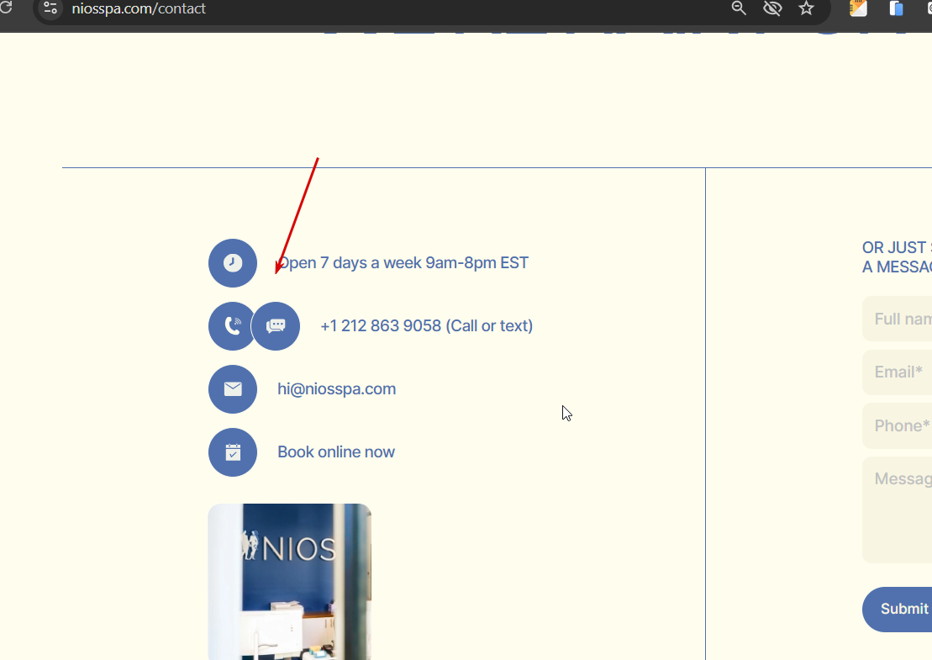Click the calendar booking icon

233,451
